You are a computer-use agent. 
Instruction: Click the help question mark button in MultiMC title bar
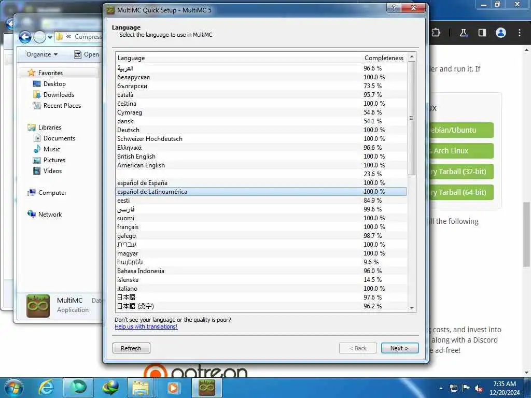click(394, 8)
